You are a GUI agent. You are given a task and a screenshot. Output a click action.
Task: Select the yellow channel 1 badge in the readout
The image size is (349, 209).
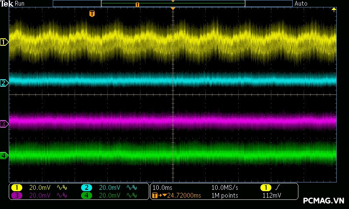(x=17, y=188)
